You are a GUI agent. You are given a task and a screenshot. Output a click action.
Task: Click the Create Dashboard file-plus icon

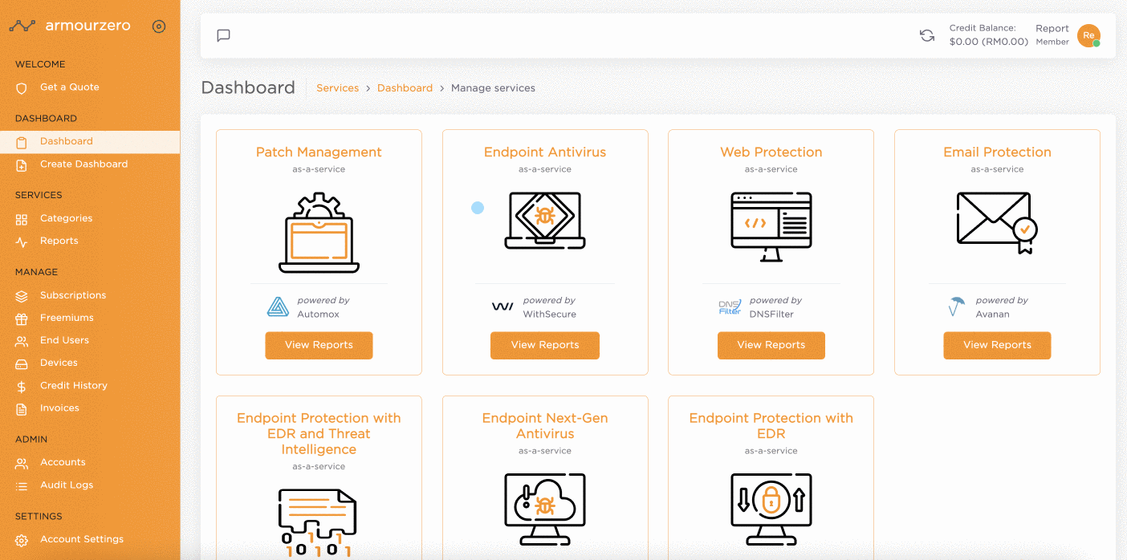click(x=22, y=164)
